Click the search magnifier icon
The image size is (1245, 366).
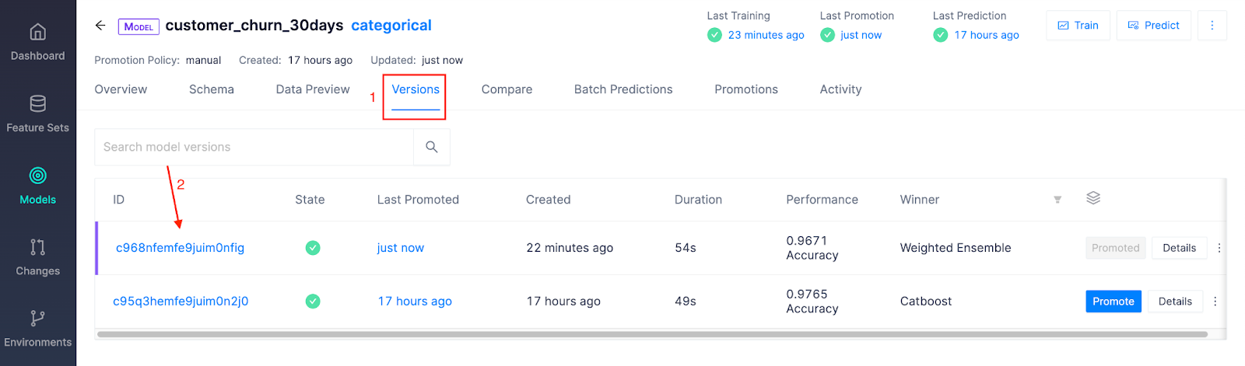432,147
